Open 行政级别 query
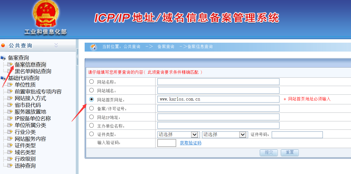The height and width of the screenshot is (174, 351). pyautogui.click(x=25, y=159)
